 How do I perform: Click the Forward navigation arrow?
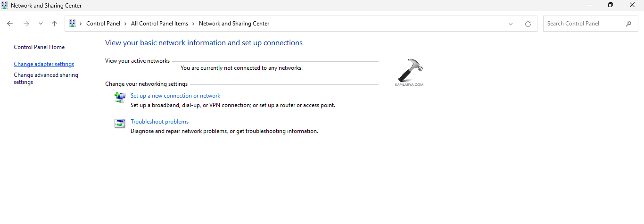[x=26, y=24]
